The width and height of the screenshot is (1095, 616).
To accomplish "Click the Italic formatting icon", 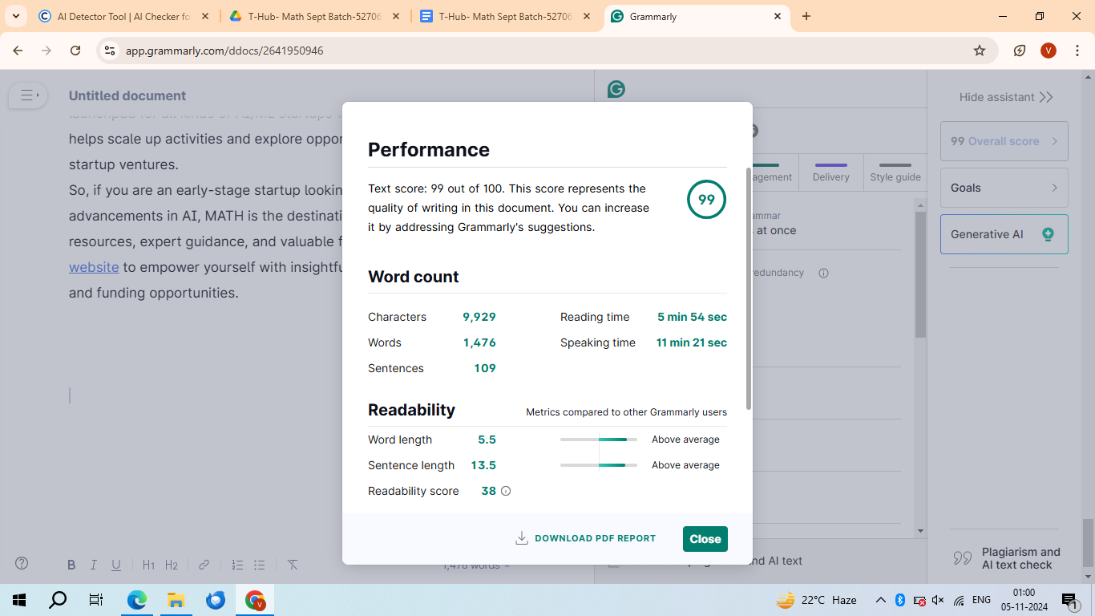I will (x=94, y=565).
